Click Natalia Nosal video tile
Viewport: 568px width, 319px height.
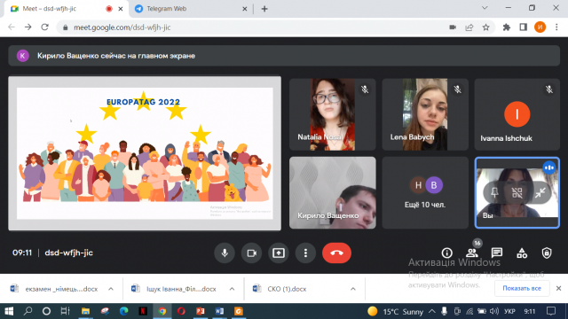[333, 114]
